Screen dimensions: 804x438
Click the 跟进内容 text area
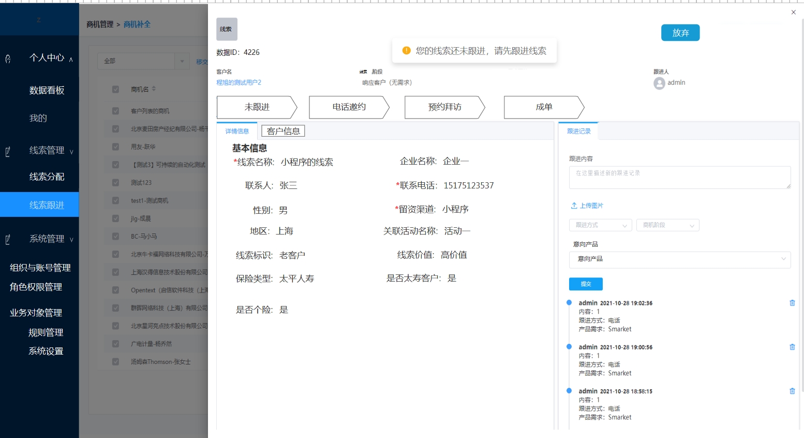tap(680, 178)
